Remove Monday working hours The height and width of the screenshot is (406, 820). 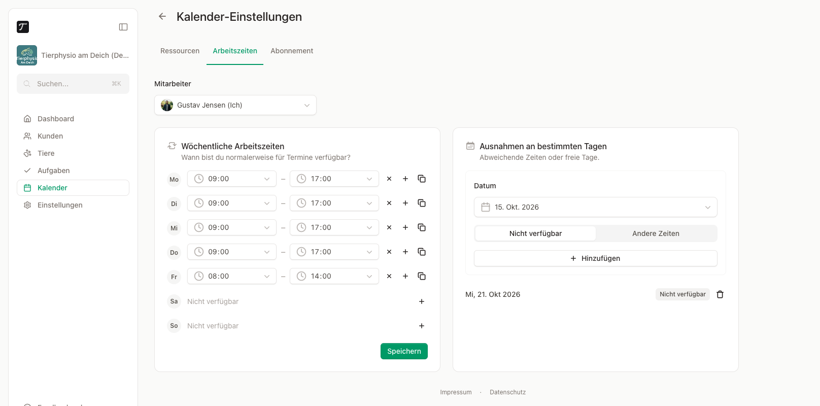tap(389, 179)
